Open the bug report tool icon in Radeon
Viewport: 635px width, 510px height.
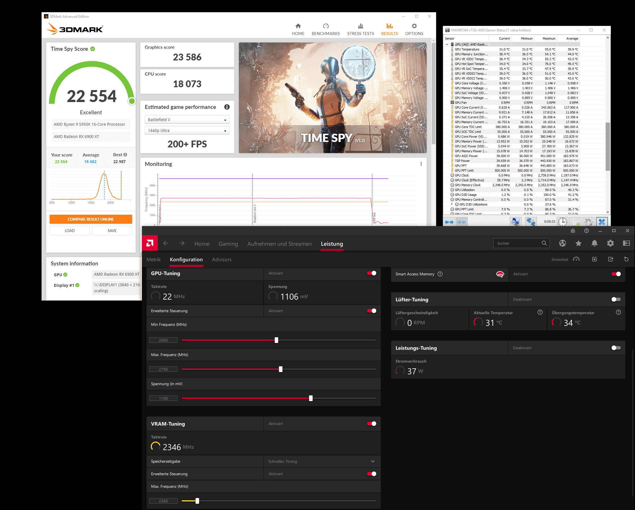pyautogui.click(x=573, y=231)
